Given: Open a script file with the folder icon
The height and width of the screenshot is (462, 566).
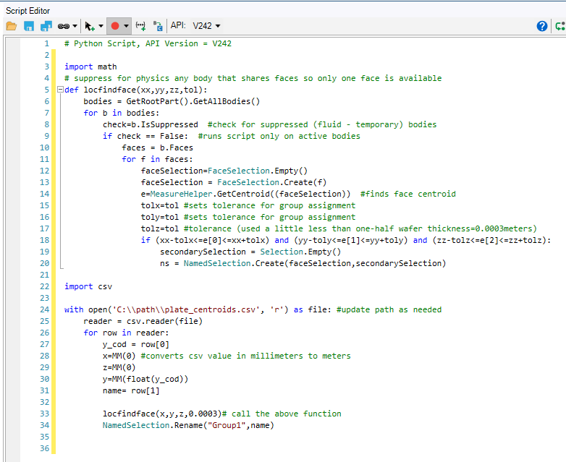Looking at the screenshot, I should (11, 26).
